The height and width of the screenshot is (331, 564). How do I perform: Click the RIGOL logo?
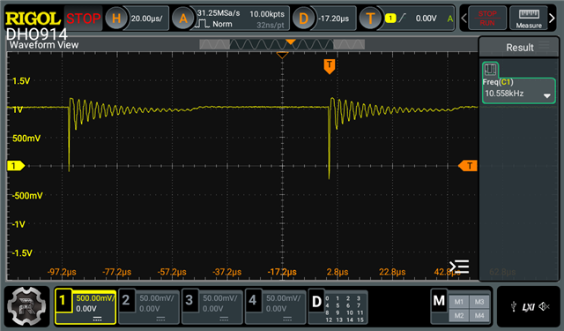pos(33,19)
